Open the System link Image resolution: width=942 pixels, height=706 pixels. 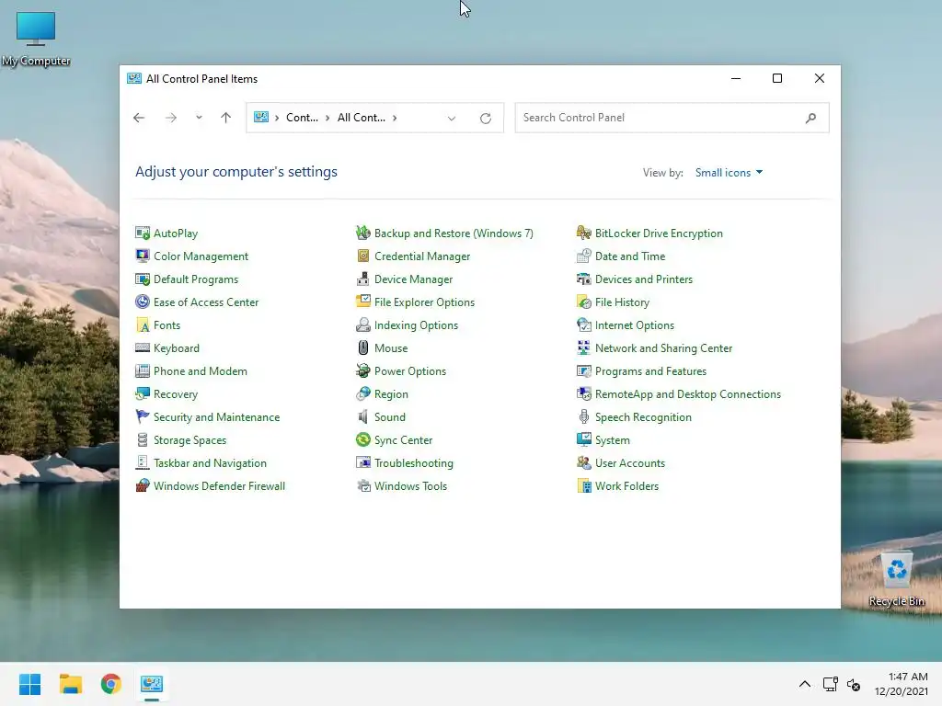[x=612, y=440]
